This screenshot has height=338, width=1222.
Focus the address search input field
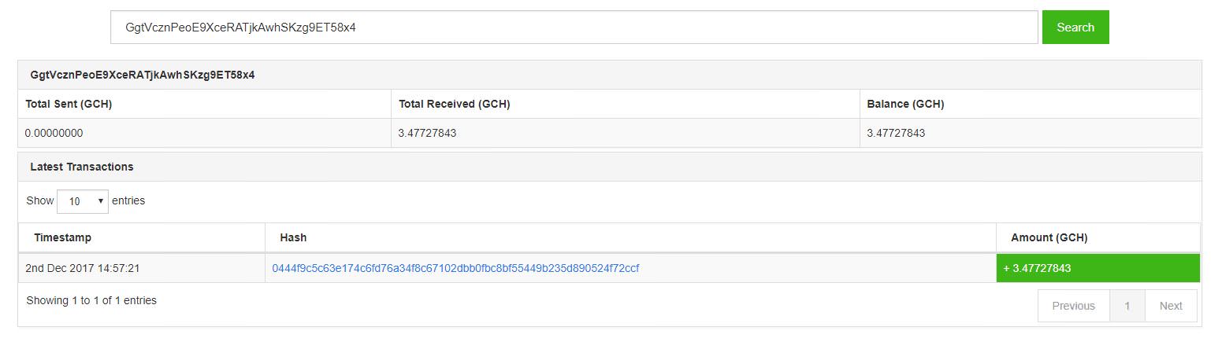click(574, 28)
